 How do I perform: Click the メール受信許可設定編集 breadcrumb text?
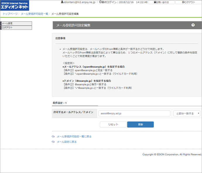click(65, 14)
